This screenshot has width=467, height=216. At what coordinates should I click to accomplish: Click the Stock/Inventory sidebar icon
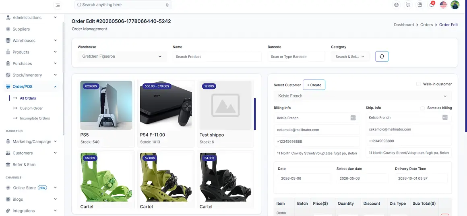click(8, 75)
